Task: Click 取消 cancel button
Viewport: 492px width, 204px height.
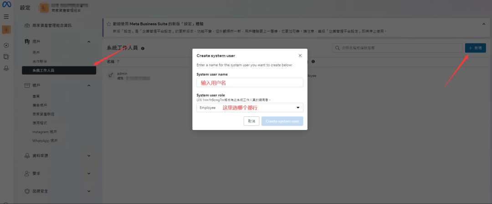Action: (251, 121)
